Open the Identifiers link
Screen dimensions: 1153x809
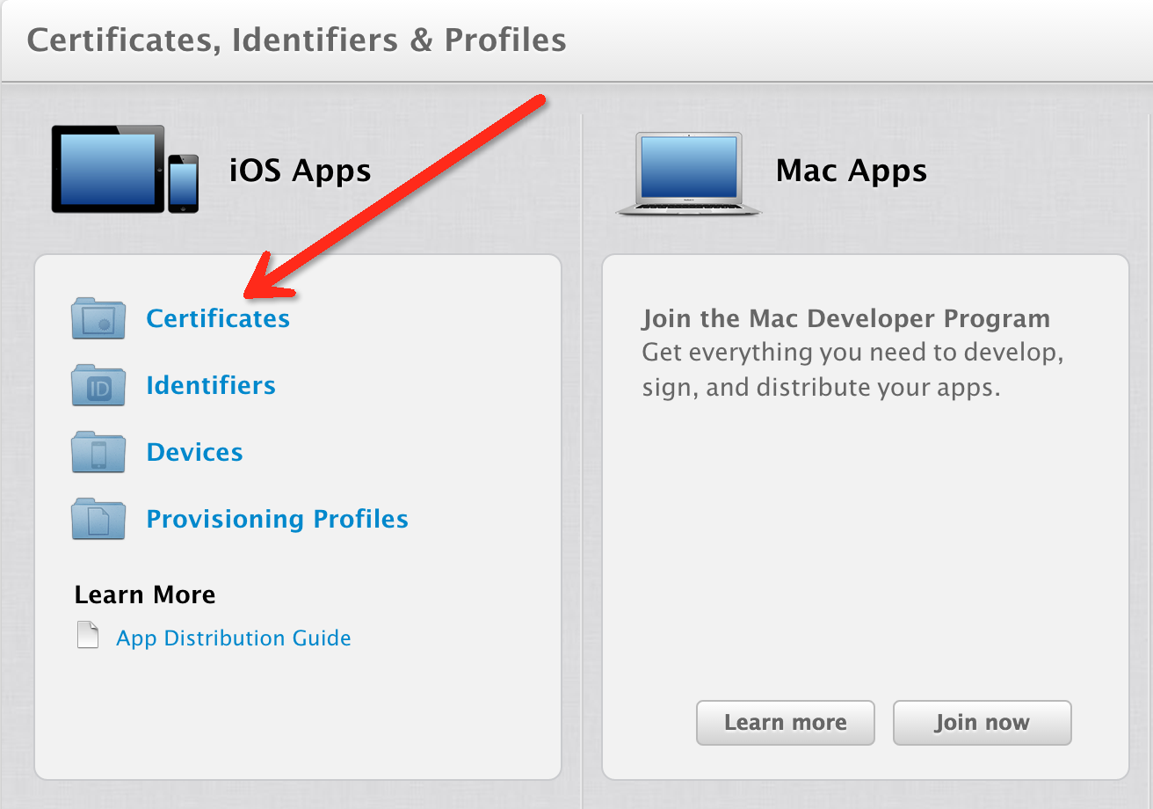[211, 385]
